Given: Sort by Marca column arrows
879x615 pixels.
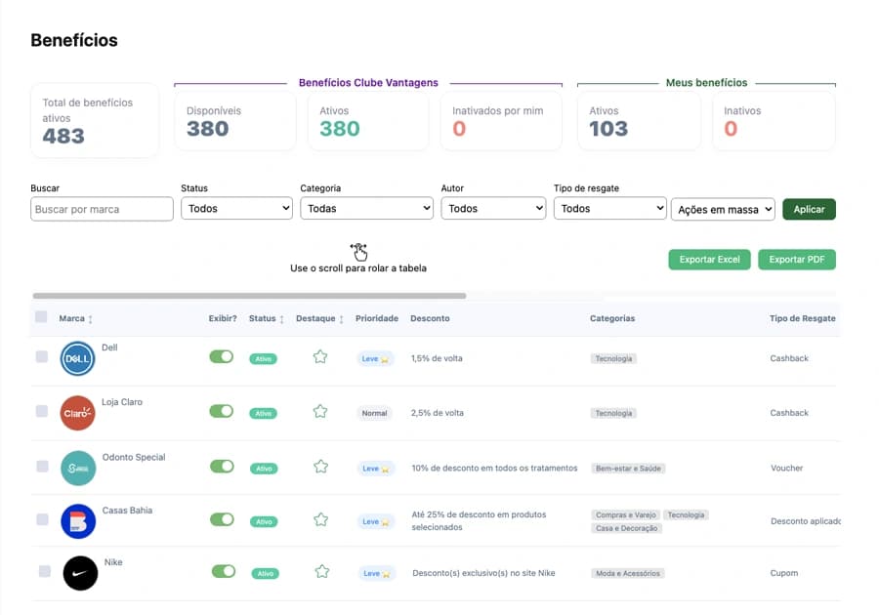Looking at the screenshot, I should [90, 318].
